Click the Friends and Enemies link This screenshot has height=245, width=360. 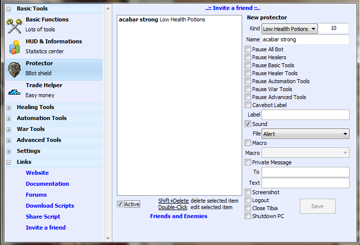point(179,216)
